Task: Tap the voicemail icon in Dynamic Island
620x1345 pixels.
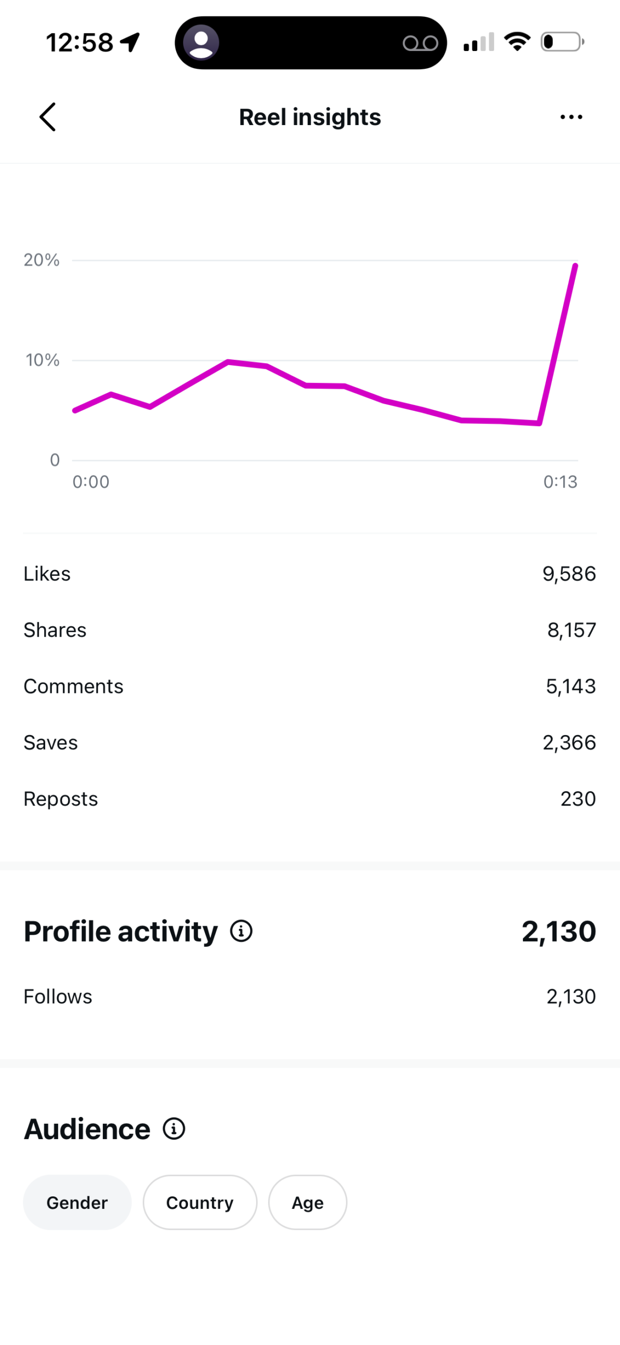Action: [421, 43]
